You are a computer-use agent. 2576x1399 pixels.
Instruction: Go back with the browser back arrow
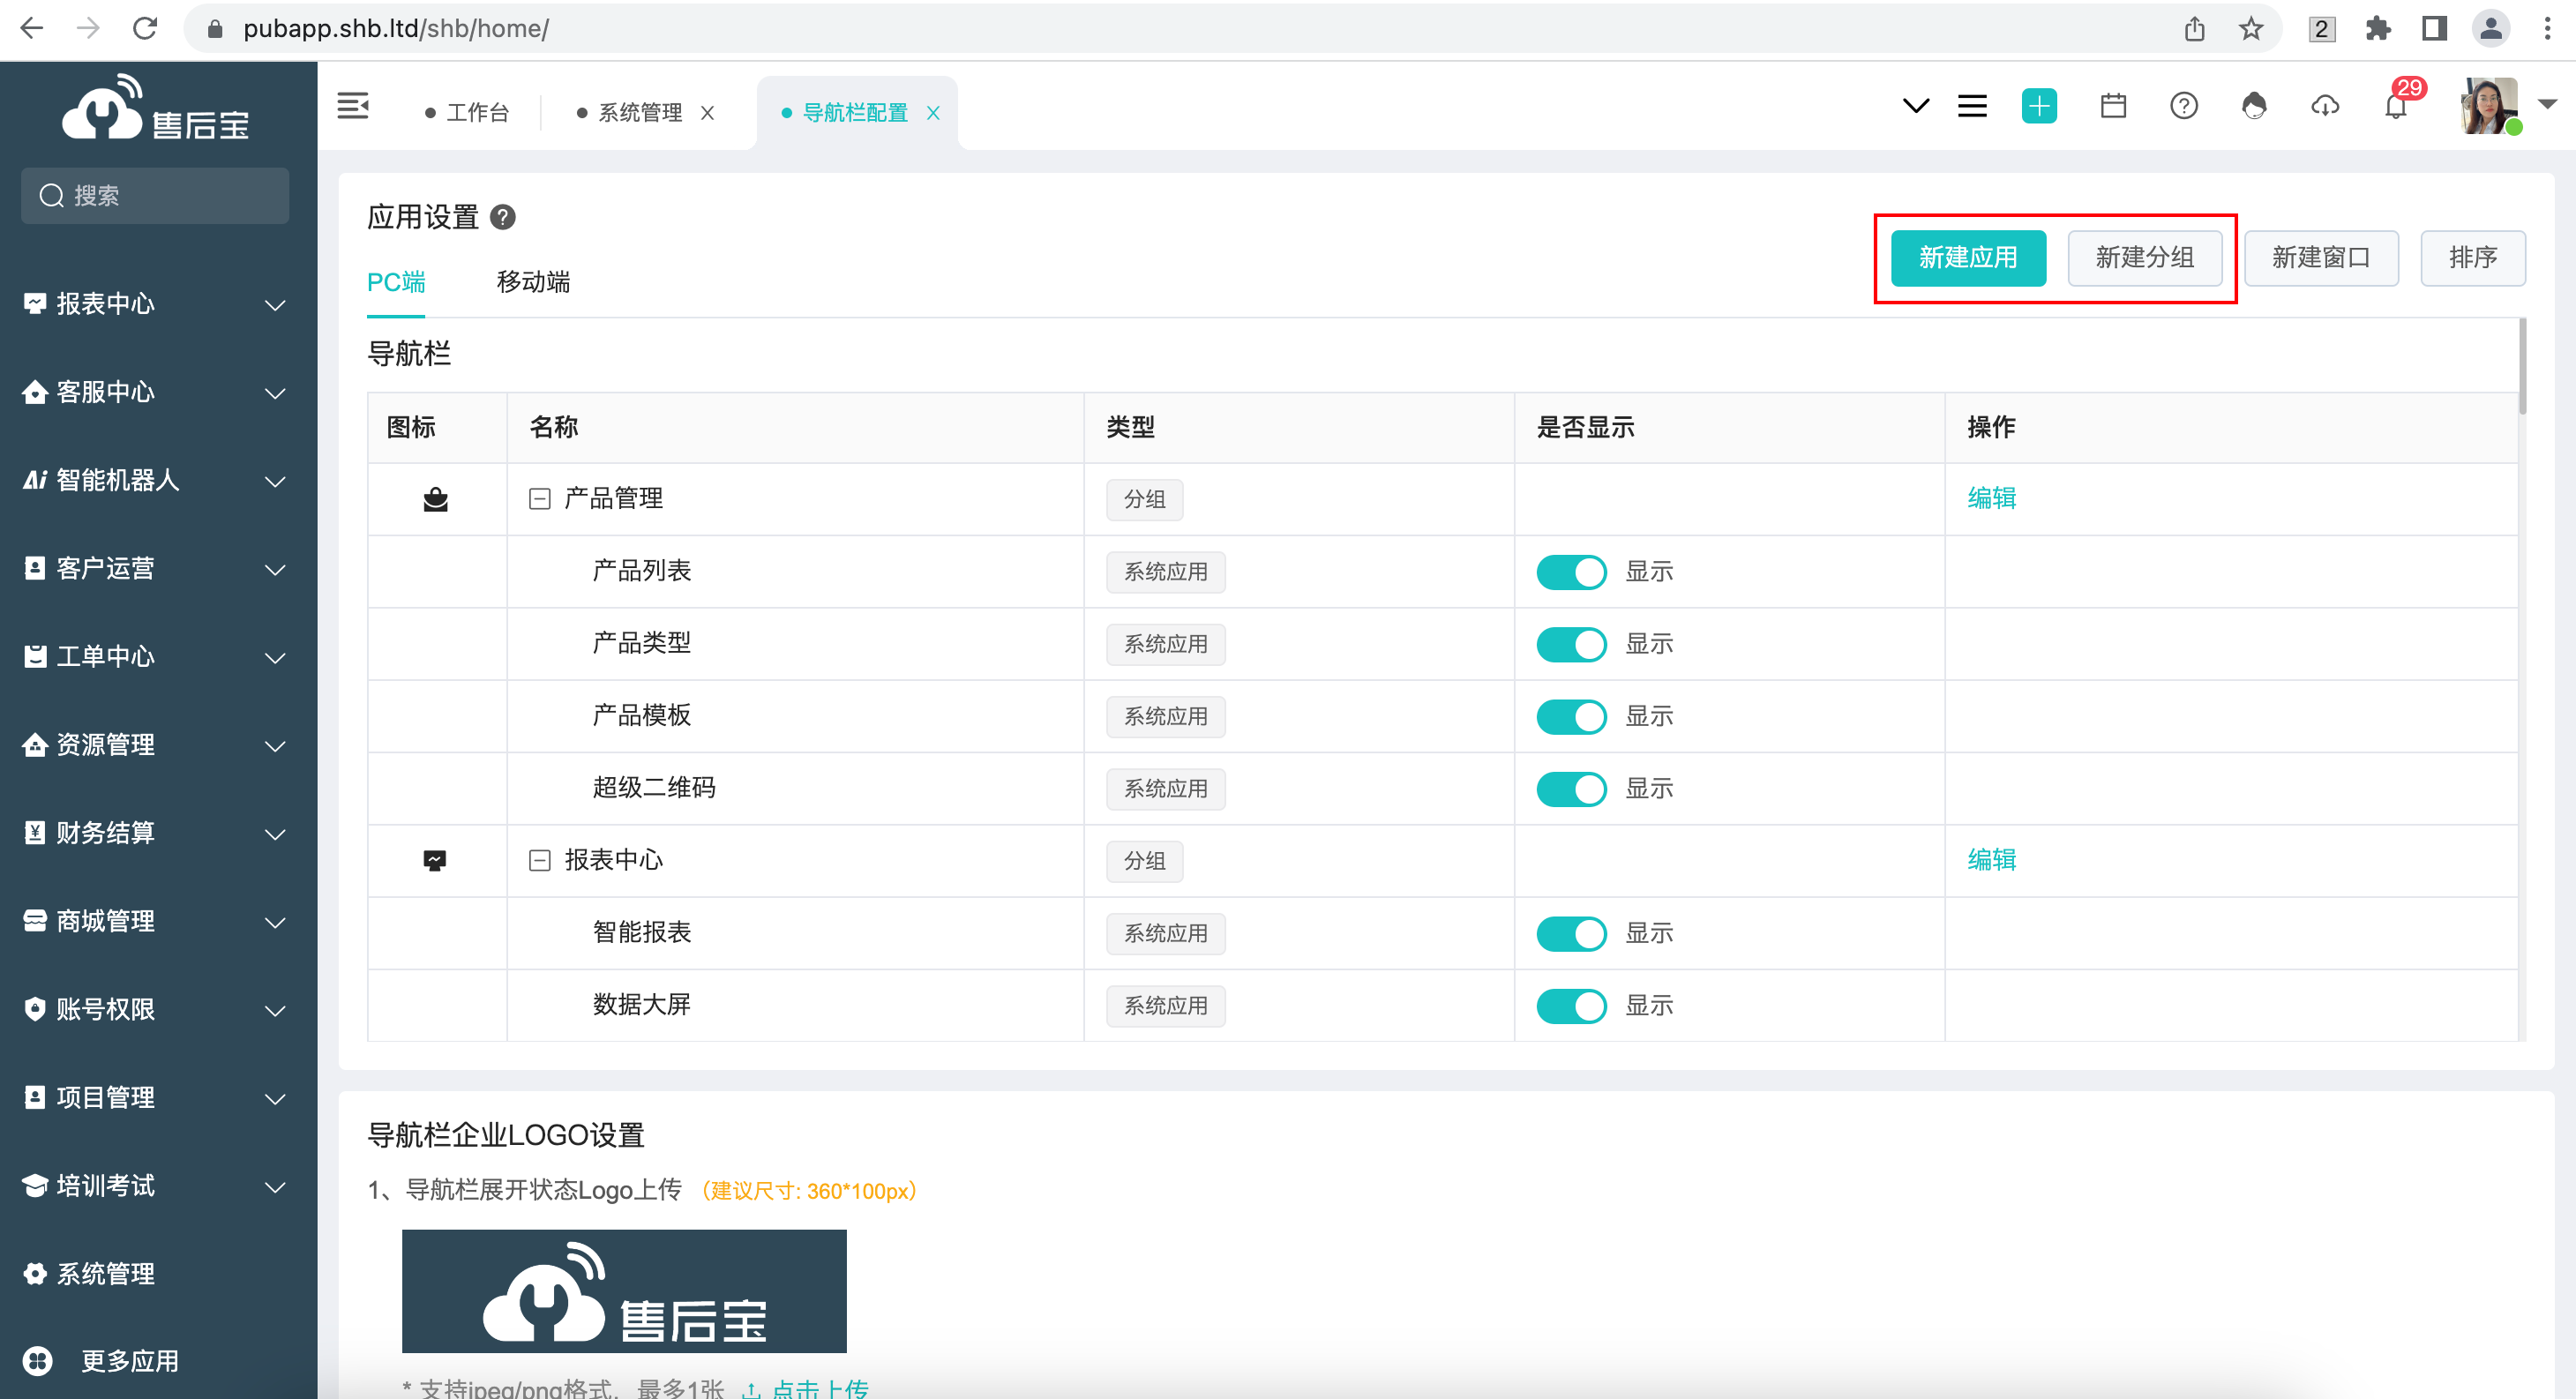(x=32, y=28)
